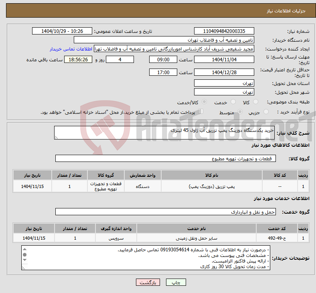The height and width of the screenshot is (293, 316).
Task: Click the announcement date field 1404/10/29 - 10:26
Action: pos(62,31)
